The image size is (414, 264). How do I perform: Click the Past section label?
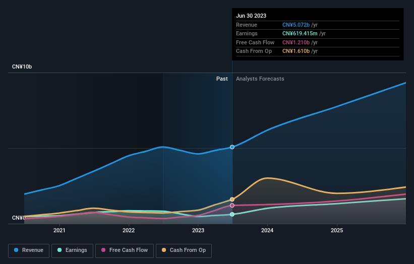222,79
